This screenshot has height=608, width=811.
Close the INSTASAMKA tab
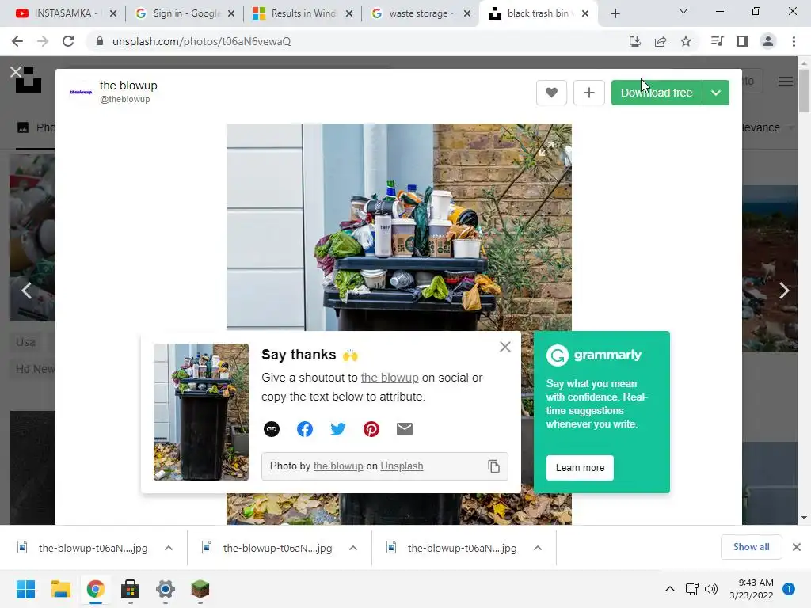pos(113,13)
